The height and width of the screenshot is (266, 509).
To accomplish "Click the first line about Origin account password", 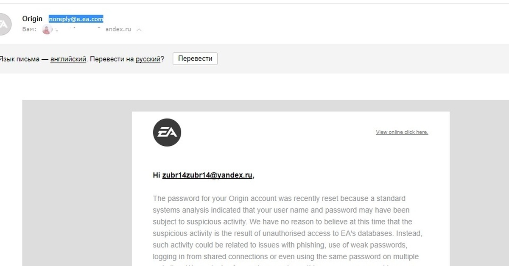I will pyautogui.click(x=279, y=199).
